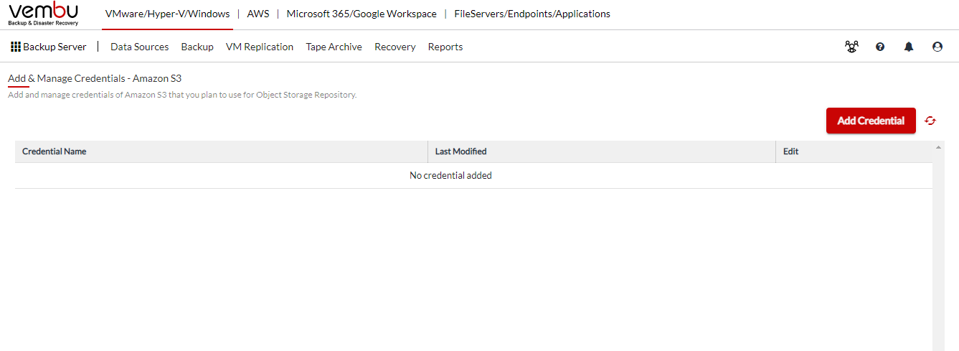
Task: Open the Tape Archive menu
Action: (334, 47)
